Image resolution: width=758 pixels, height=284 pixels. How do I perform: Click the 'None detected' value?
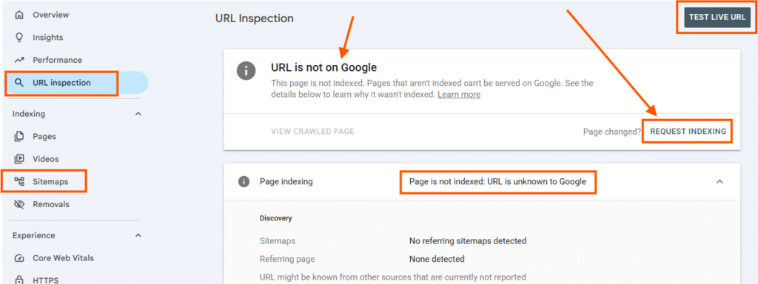437,259
